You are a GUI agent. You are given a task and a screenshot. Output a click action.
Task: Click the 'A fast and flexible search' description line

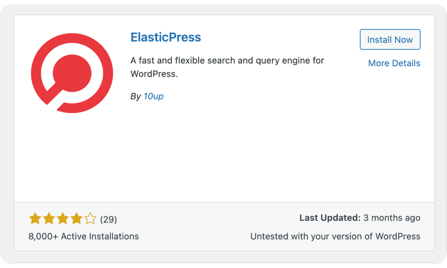point(227,60)
